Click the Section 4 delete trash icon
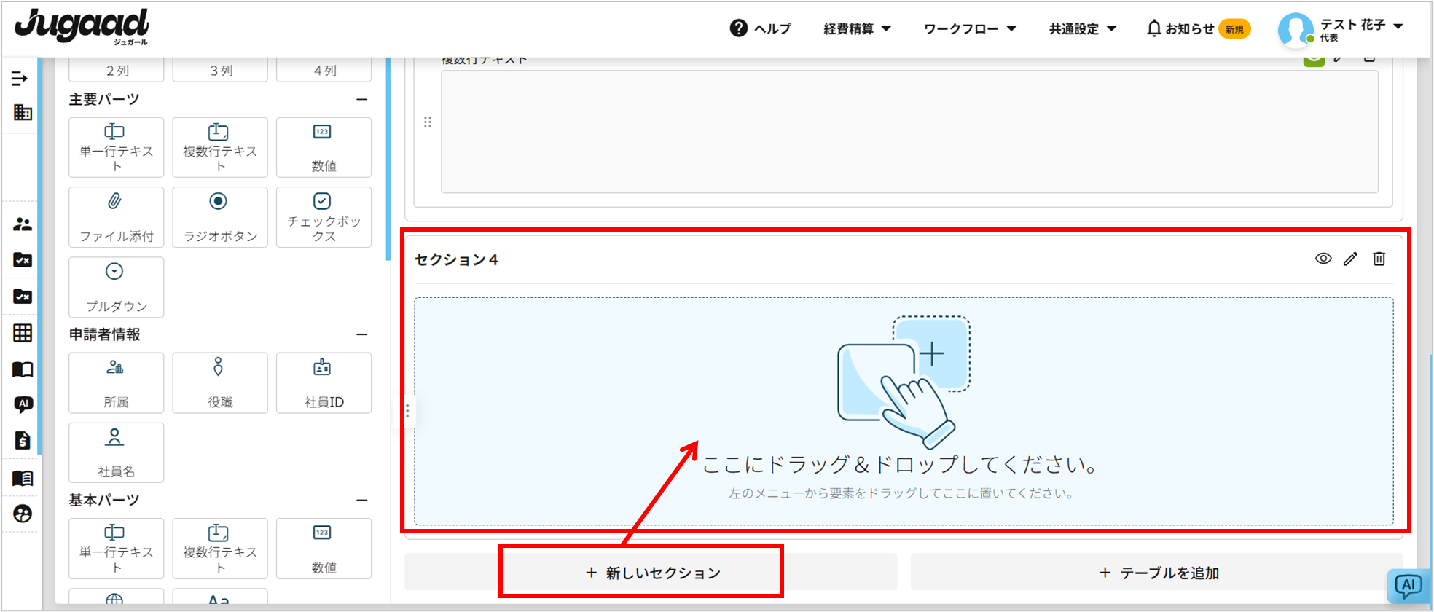This screenshot has width=1434, height=612. tap(1379, 259)
